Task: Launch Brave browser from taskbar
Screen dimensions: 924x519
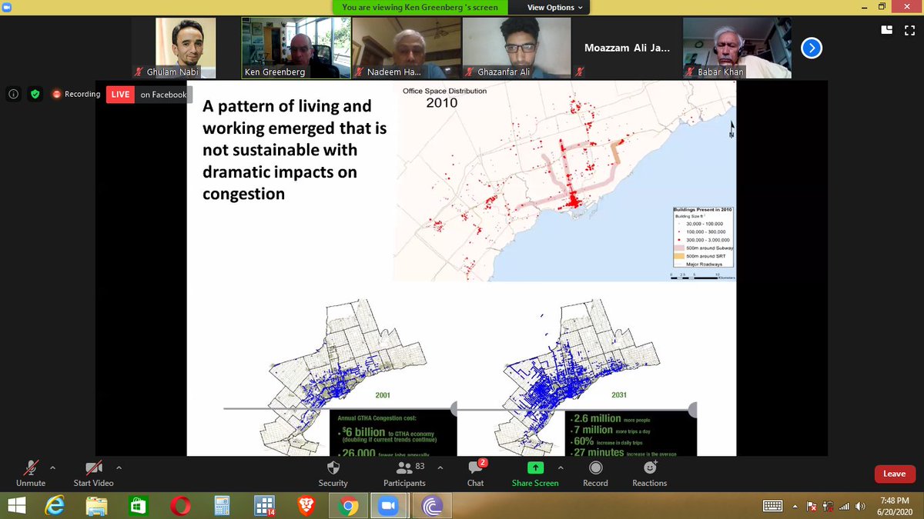Action: (306, 505)
